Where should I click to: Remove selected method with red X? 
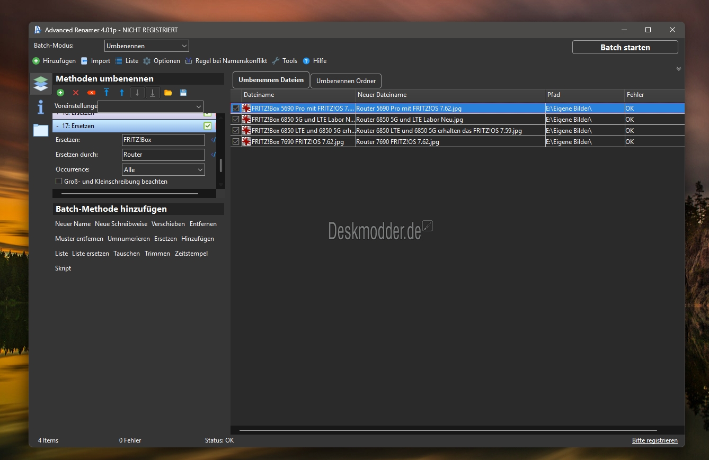pyautogui.click(x=76, y=93)
